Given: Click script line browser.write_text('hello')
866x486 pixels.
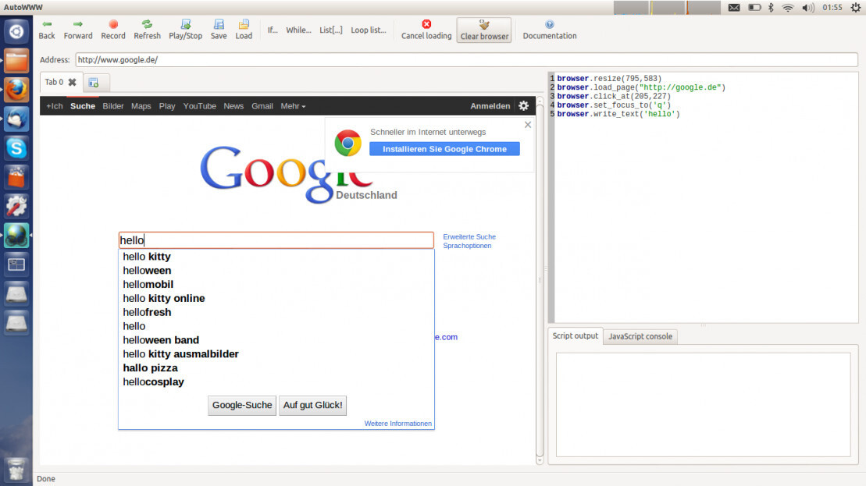Looking at the screenshot, I should click(618, 114).
